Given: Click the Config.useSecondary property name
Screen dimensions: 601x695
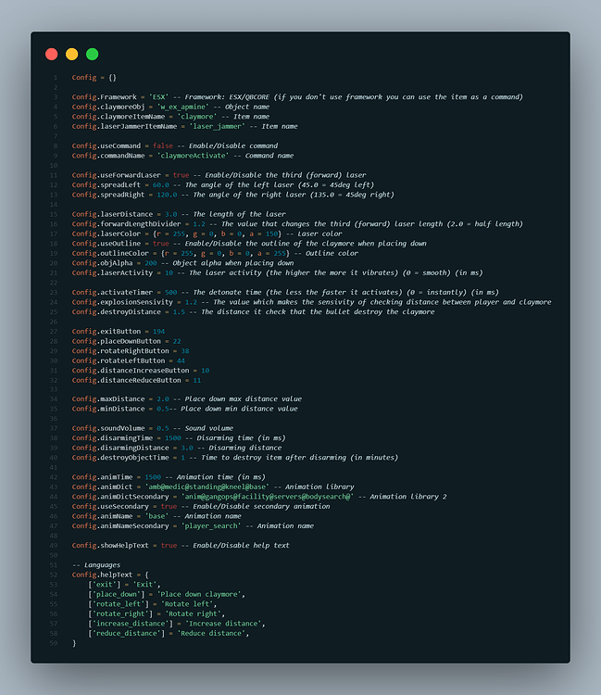Looking at the screenshot, I should (110, 506).
